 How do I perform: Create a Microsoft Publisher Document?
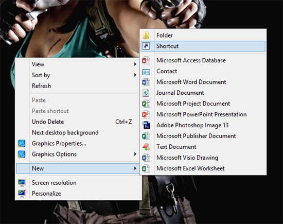coord(203,136)
